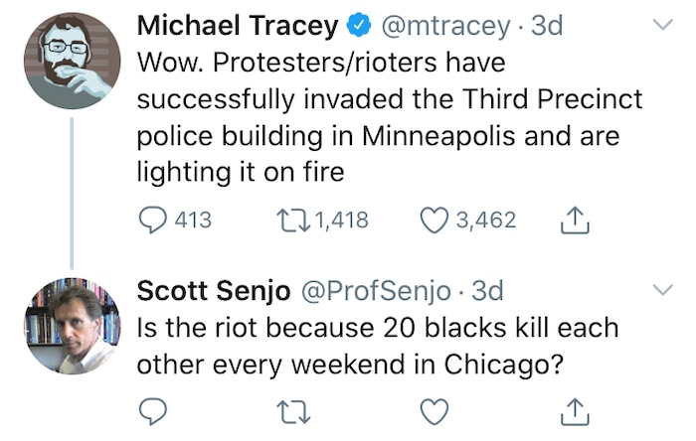
Task: Retweet Scott Senjo's reply
Action: tap(287, 409)
